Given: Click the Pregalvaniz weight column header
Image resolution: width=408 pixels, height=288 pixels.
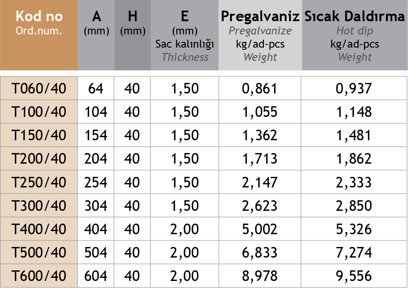Looking at the screenshot, I should pyautogui.click(x=260, y=35).
